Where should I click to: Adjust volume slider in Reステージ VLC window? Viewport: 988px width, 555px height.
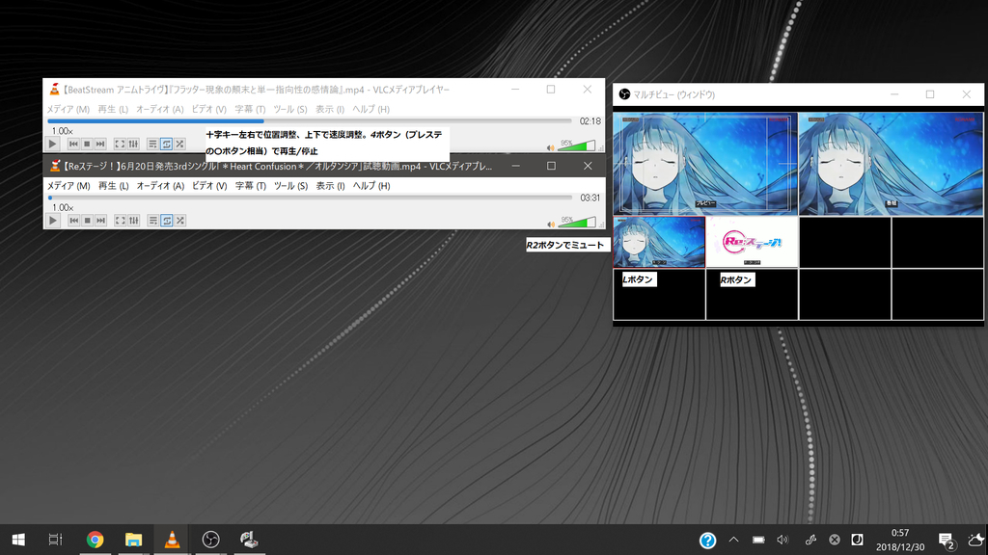click(x=577, y=224)
